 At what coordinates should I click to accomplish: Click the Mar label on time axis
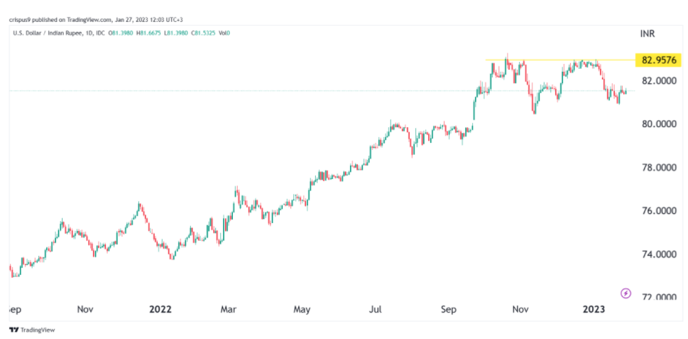click(229, 310)
